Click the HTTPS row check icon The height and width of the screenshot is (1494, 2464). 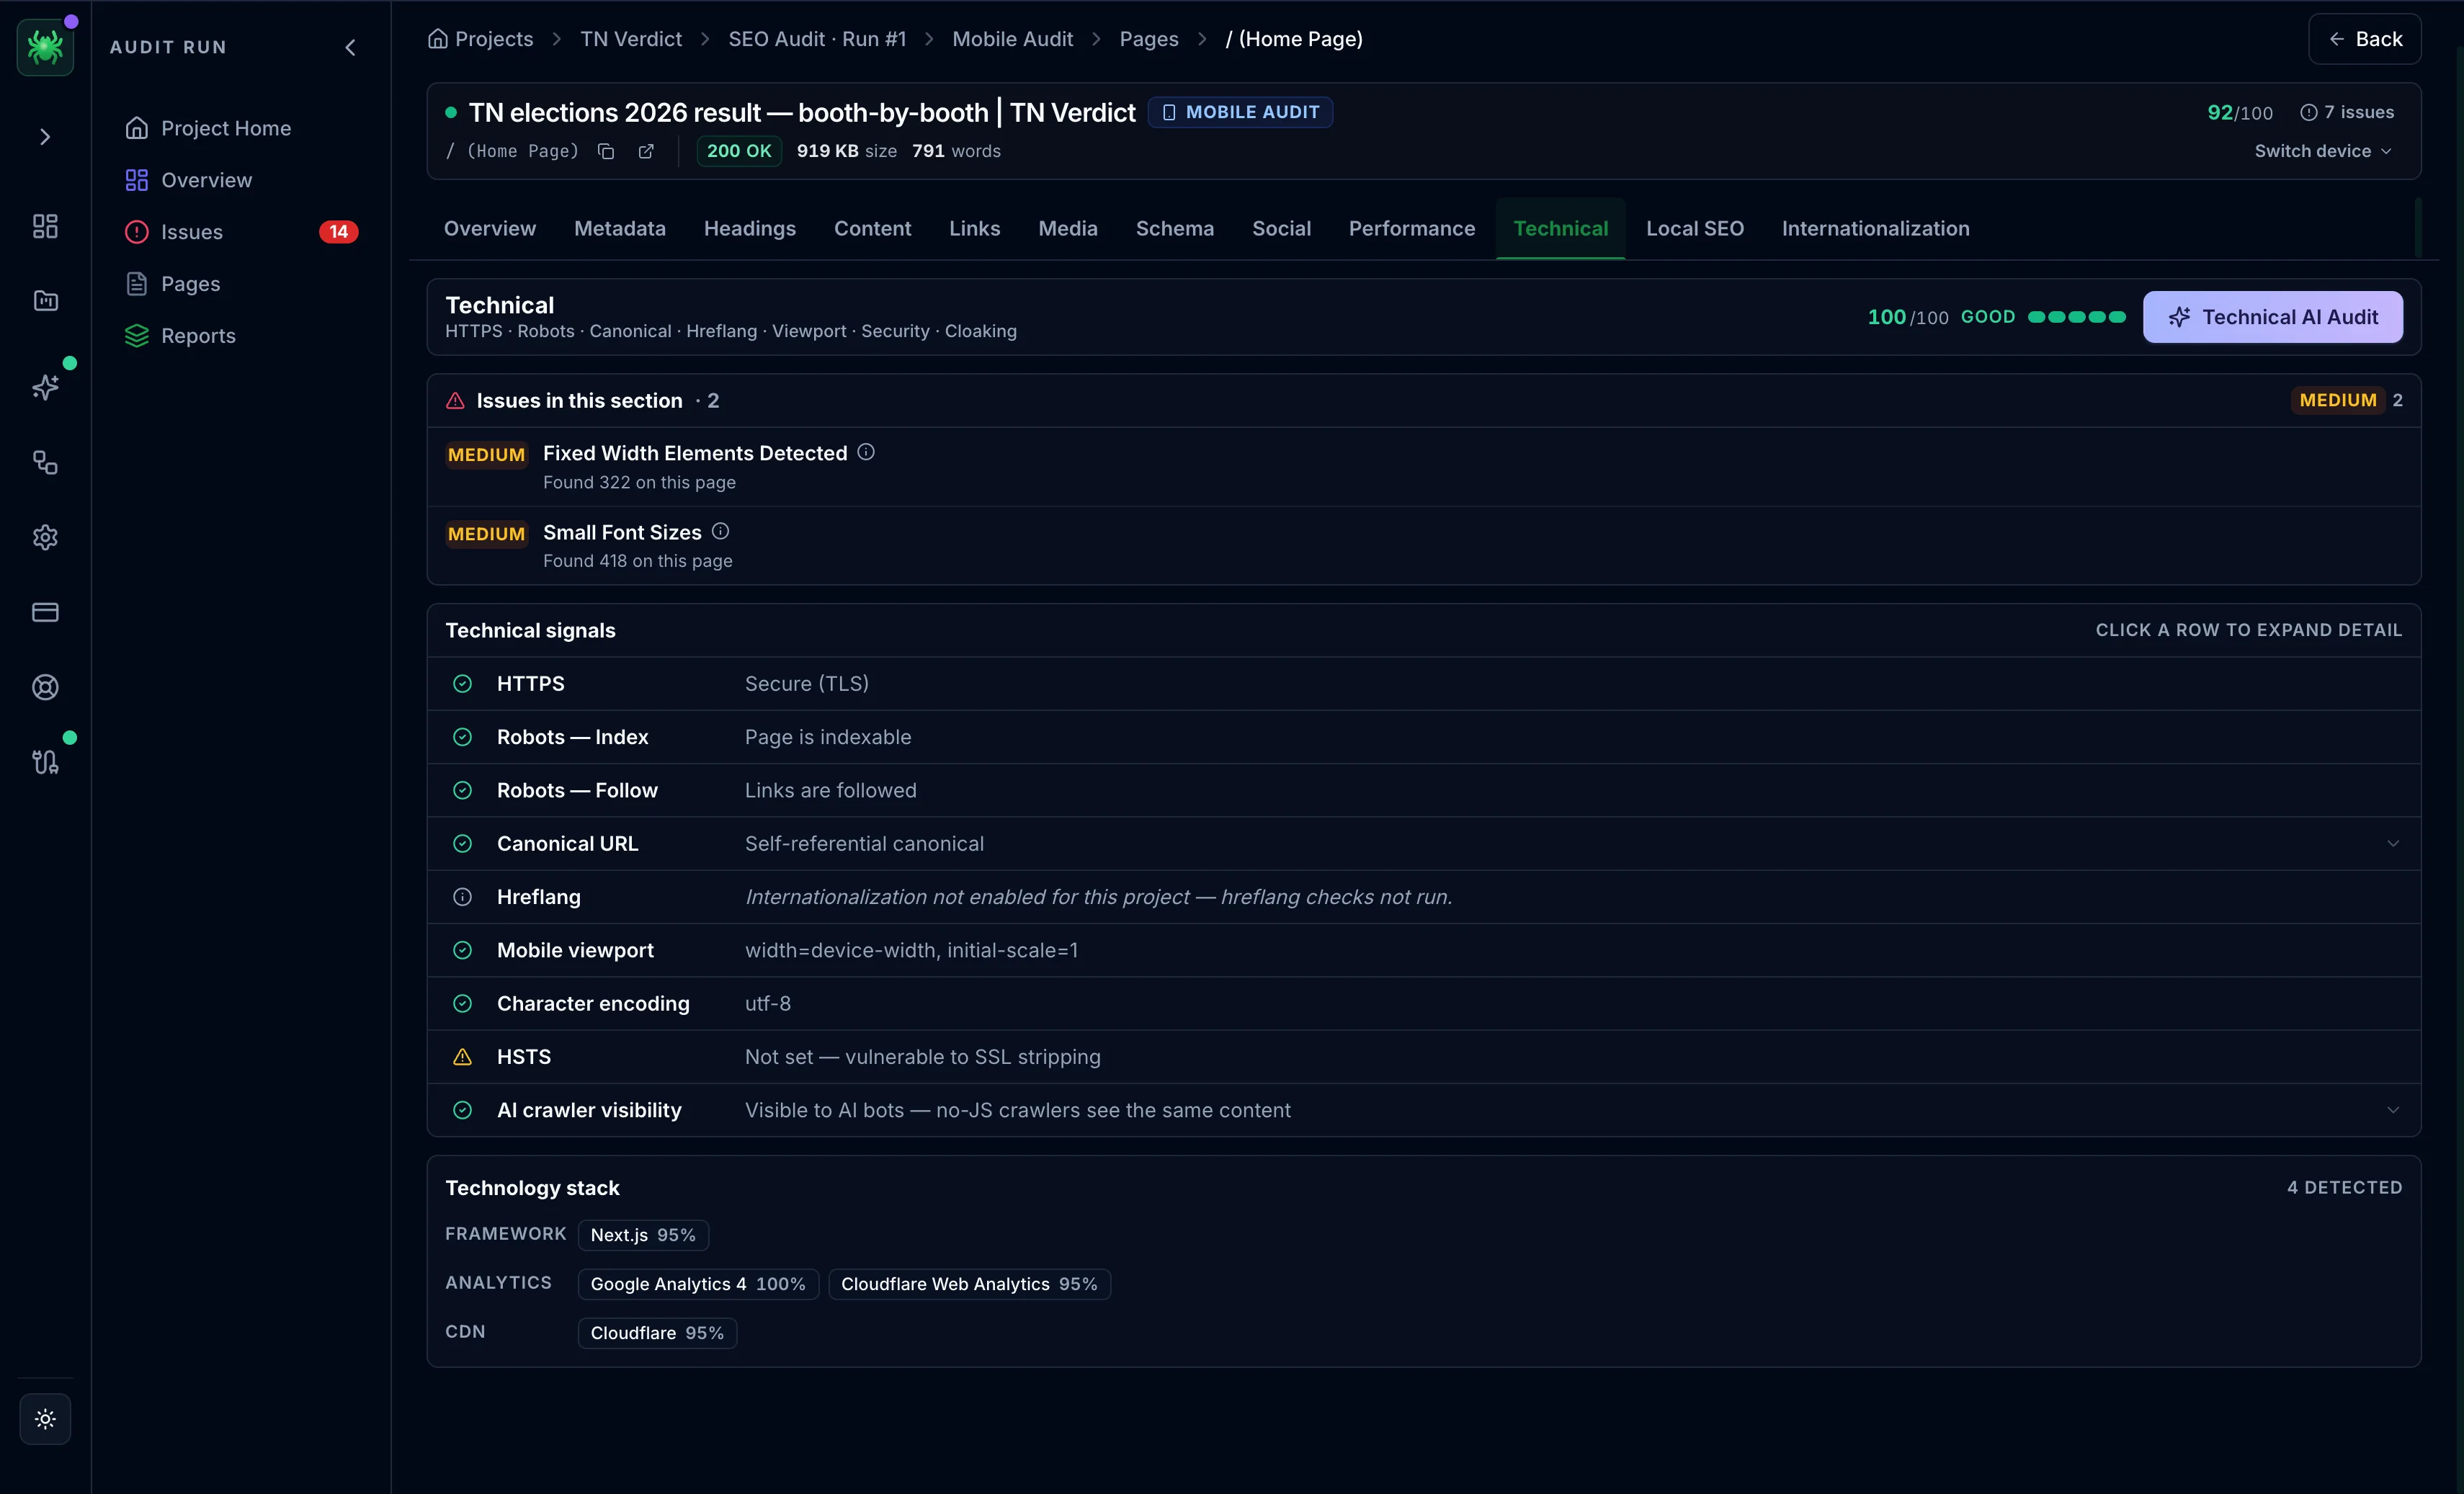pyautogui.click(x=462, y=683)
